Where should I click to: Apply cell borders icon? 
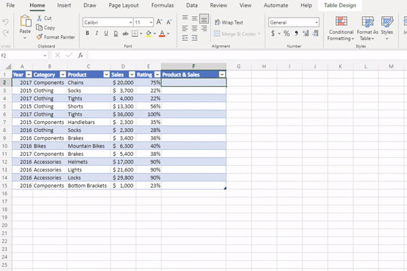click(135, 33)
